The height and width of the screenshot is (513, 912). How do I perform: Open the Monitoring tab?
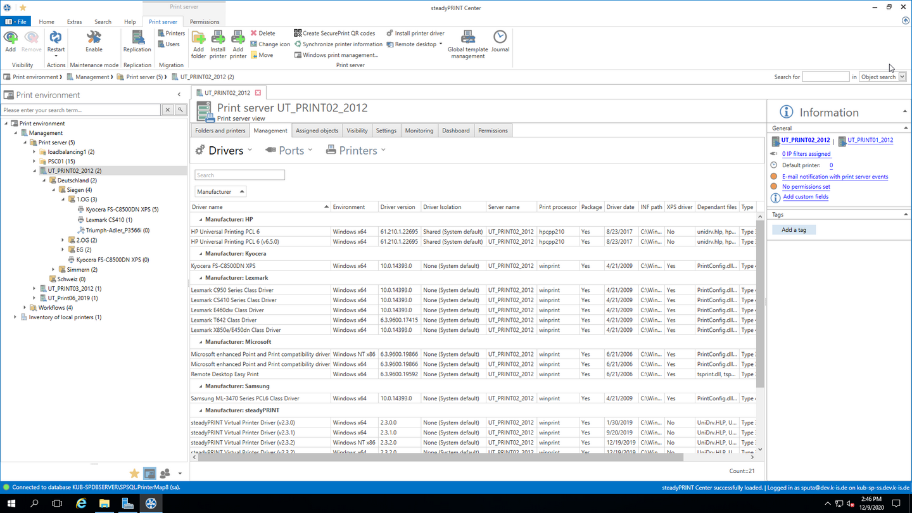pos(419,130)
